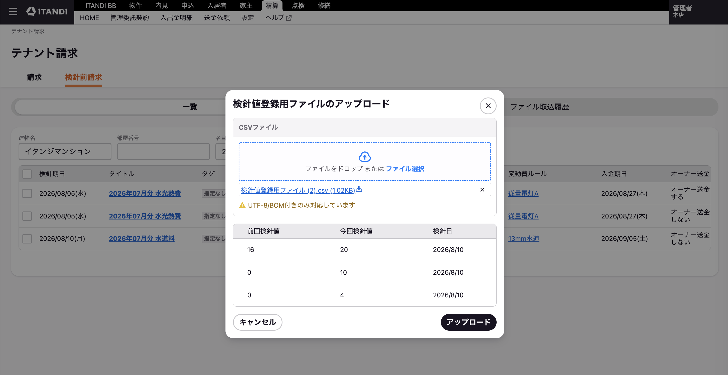This screenshot has height=375, width=728.
Task: Open the 物件 menu
Action: click(136, 6)
